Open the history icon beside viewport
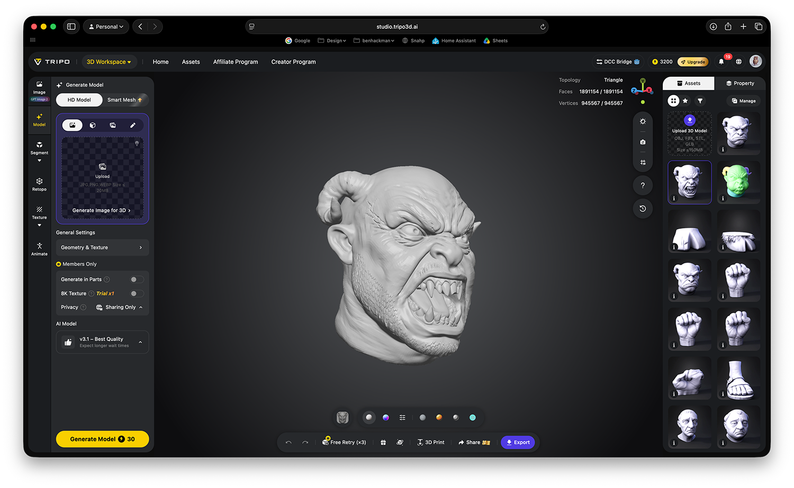This screenshot has height=488, width=794. 643,208
